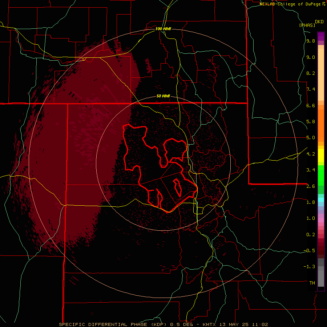This screenshot has height=327, width=327.
Task: Click the 4.2 legend value
Action: point(311,154)
